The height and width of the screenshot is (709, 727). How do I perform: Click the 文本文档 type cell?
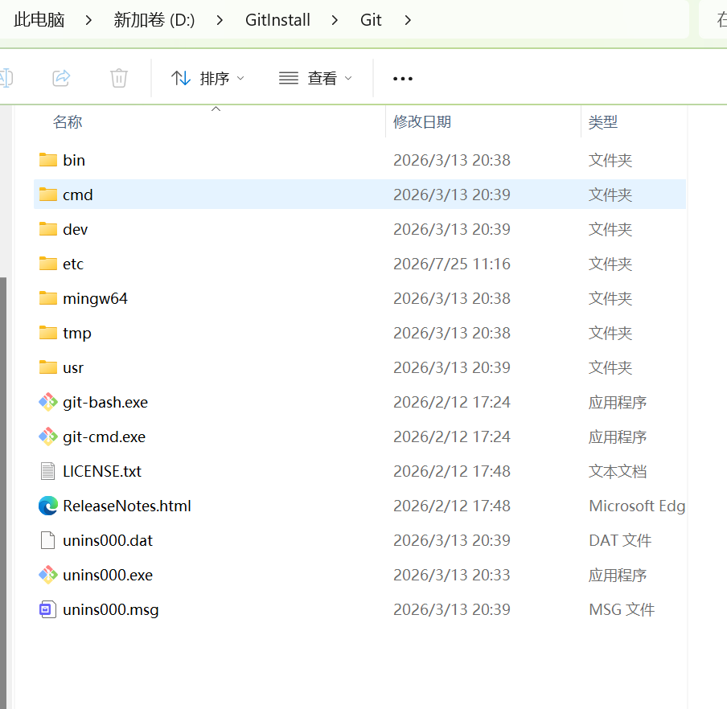[x=617, y=471]
